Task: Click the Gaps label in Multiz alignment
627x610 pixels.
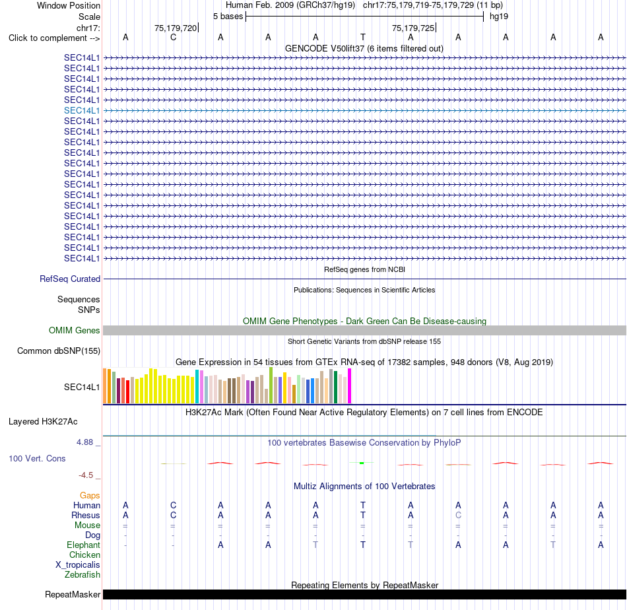Action: click(x=90, y=496)
